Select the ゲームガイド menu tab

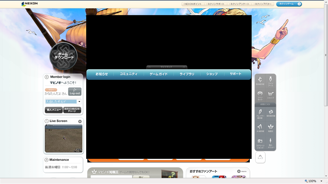[x=159, y=74]
